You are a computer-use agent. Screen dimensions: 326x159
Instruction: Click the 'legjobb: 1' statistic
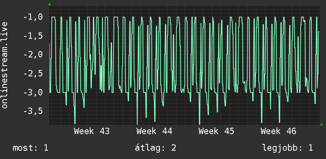288,148
